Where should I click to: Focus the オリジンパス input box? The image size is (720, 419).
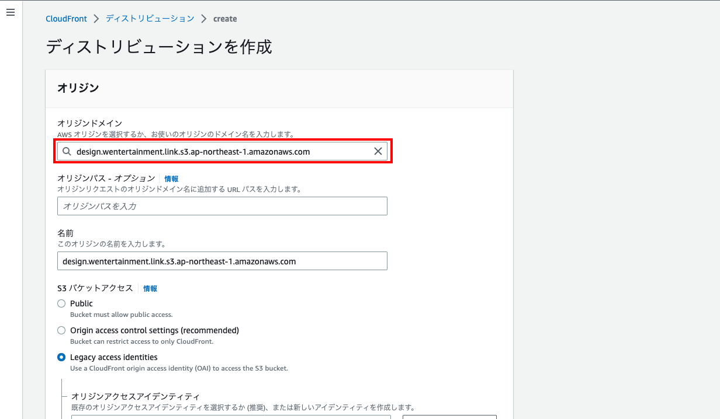(222, 206)
